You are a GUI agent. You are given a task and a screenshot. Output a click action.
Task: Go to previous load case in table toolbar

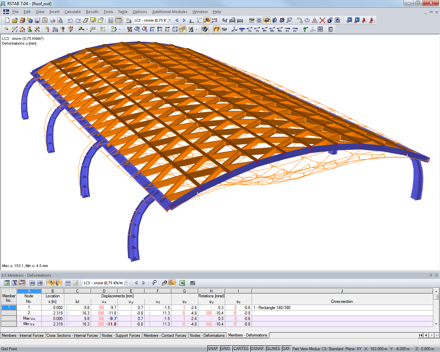click(136, 283)
